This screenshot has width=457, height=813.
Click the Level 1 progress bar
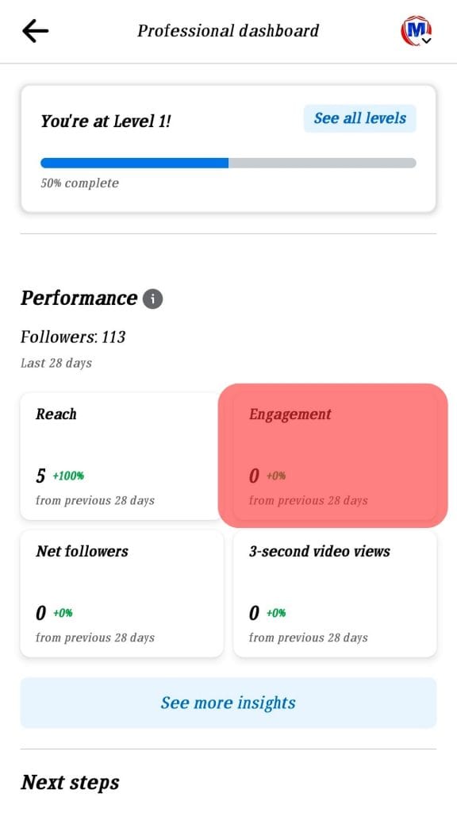click(x=228, y=162)
